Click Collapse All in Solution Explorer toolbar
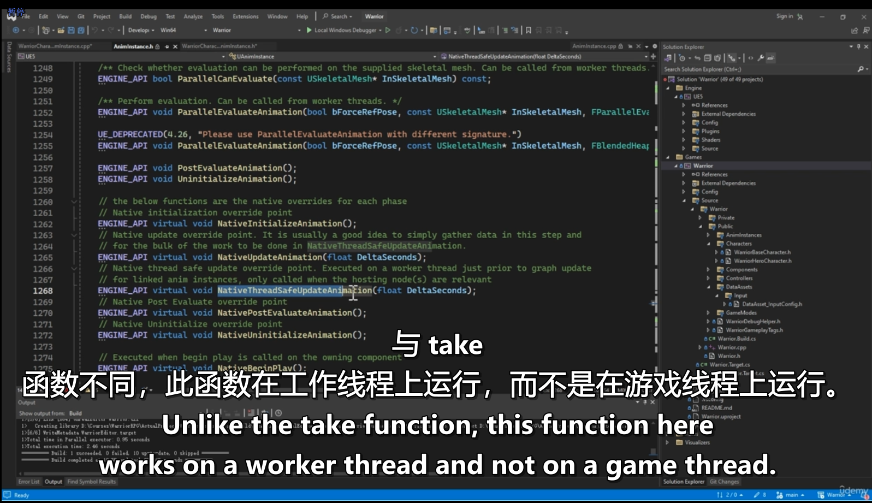Screen dimensions: 872x503 [x=708, y=58]
